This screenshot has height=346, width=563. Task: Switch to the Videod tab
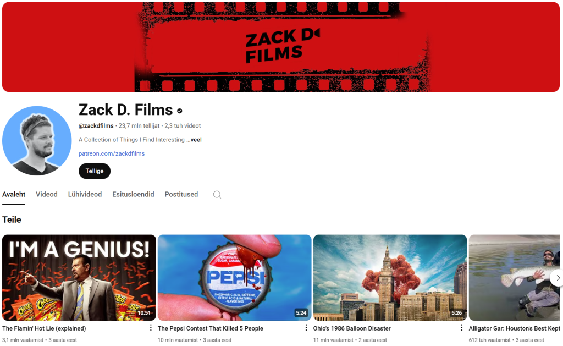pyautogui.click(x=47, y=194)
